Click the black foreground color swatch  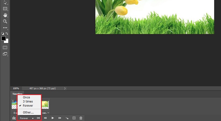click(3, 38)
